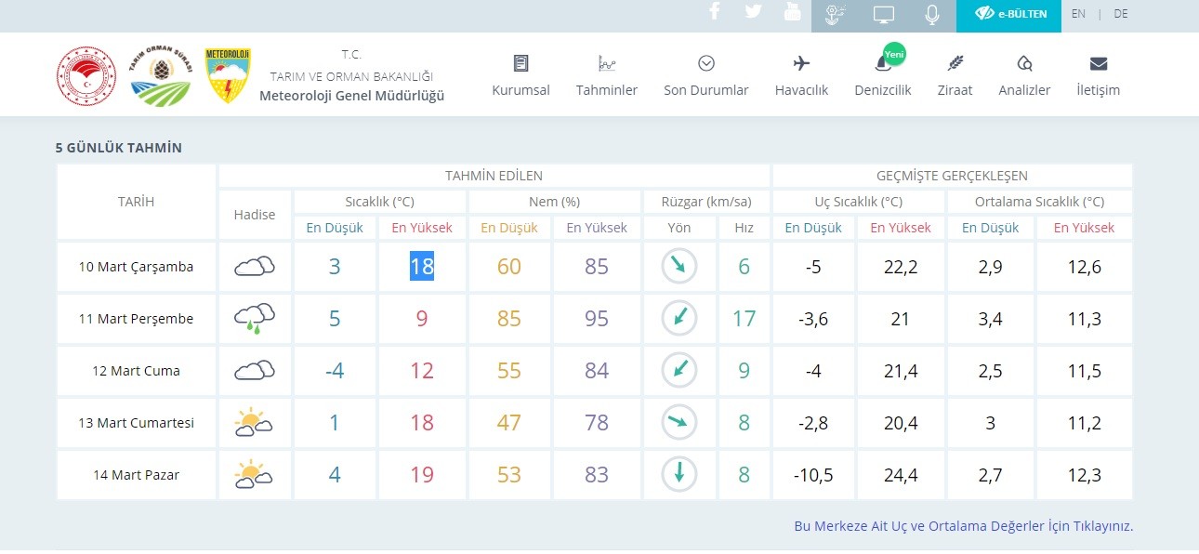The height and width of the screenshot is (554, 1199).
Task: Click the ministry emblem logo
Action: click(86, 76)
